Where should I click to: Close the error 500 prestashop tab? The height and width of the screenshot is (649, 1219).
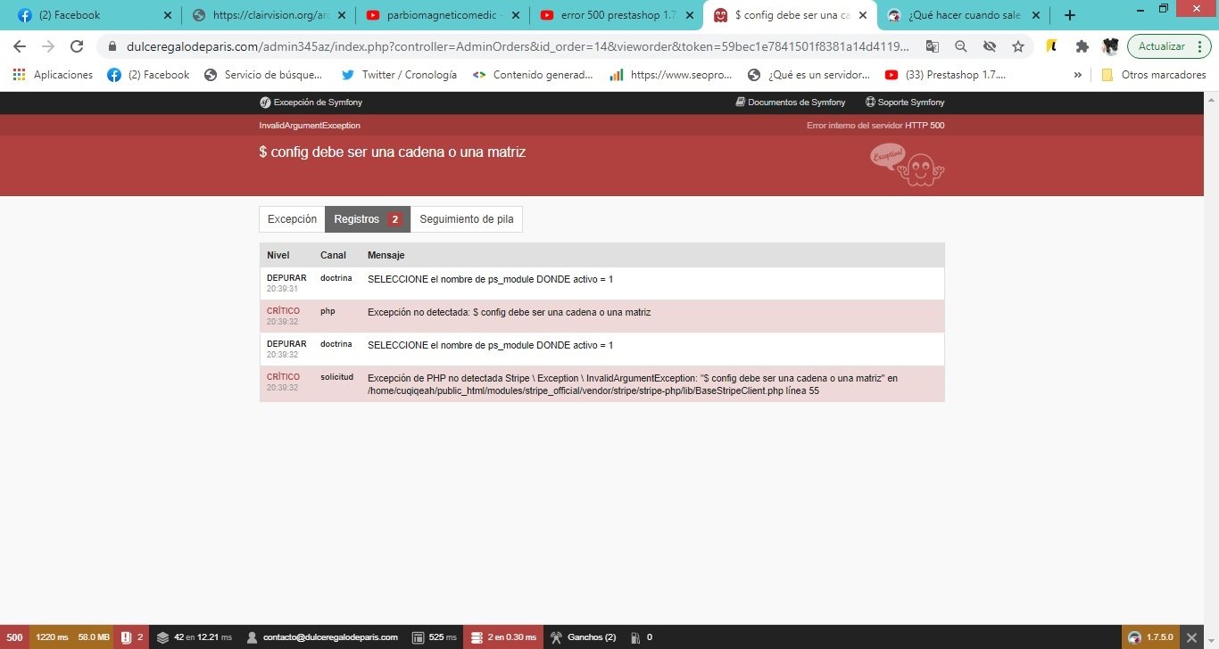point(689,15)
